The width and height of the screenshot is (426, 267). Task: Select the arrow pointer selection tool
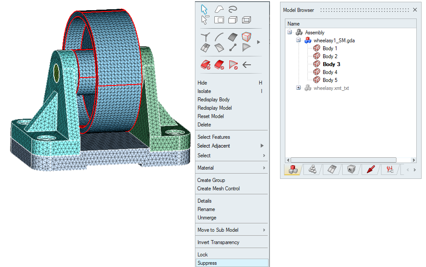click(204, 9)
